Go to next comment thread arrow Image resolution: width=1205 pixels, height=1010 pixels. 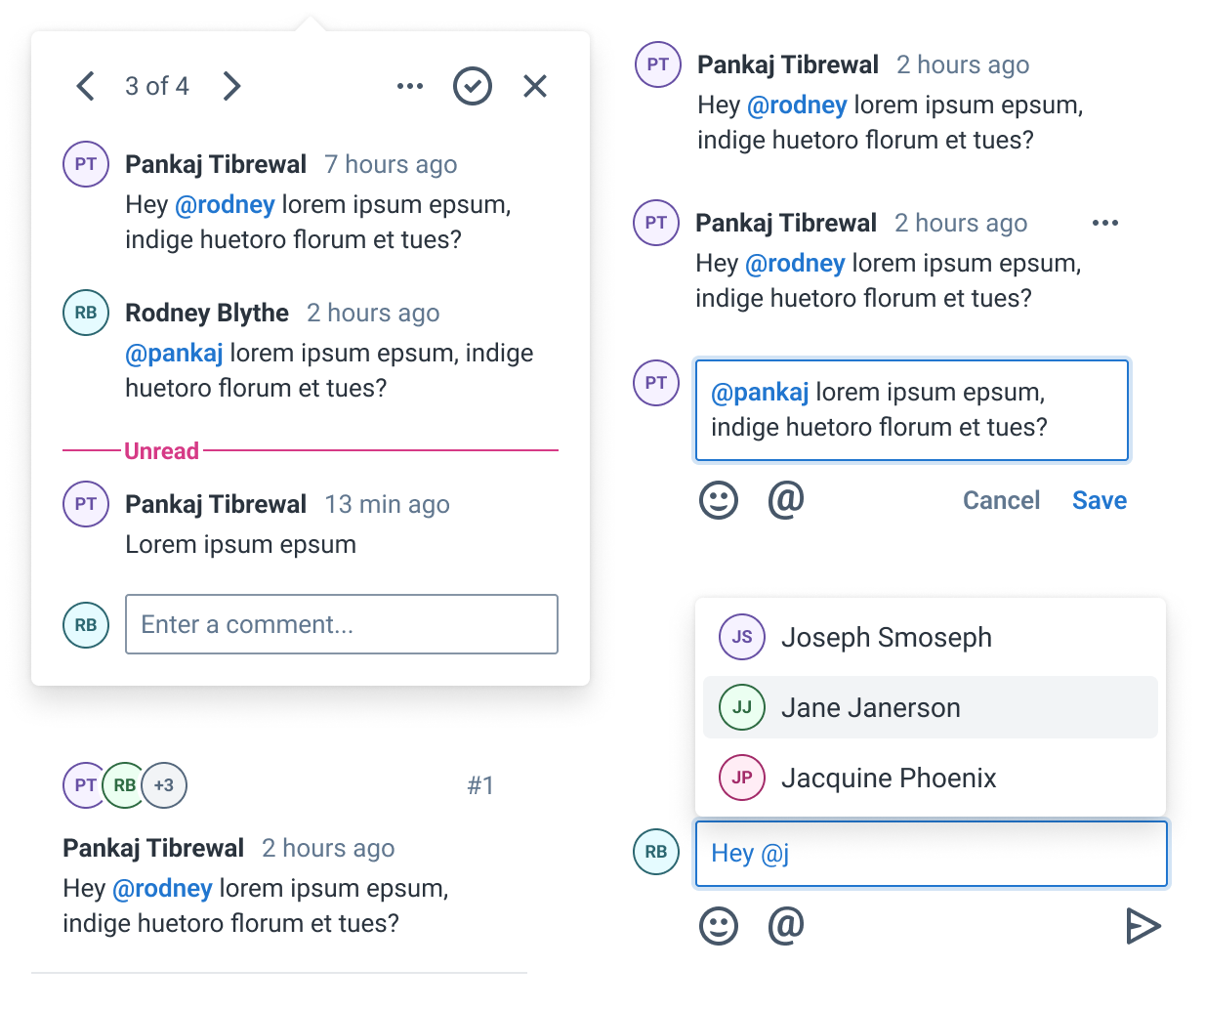(x=231, y=86)
